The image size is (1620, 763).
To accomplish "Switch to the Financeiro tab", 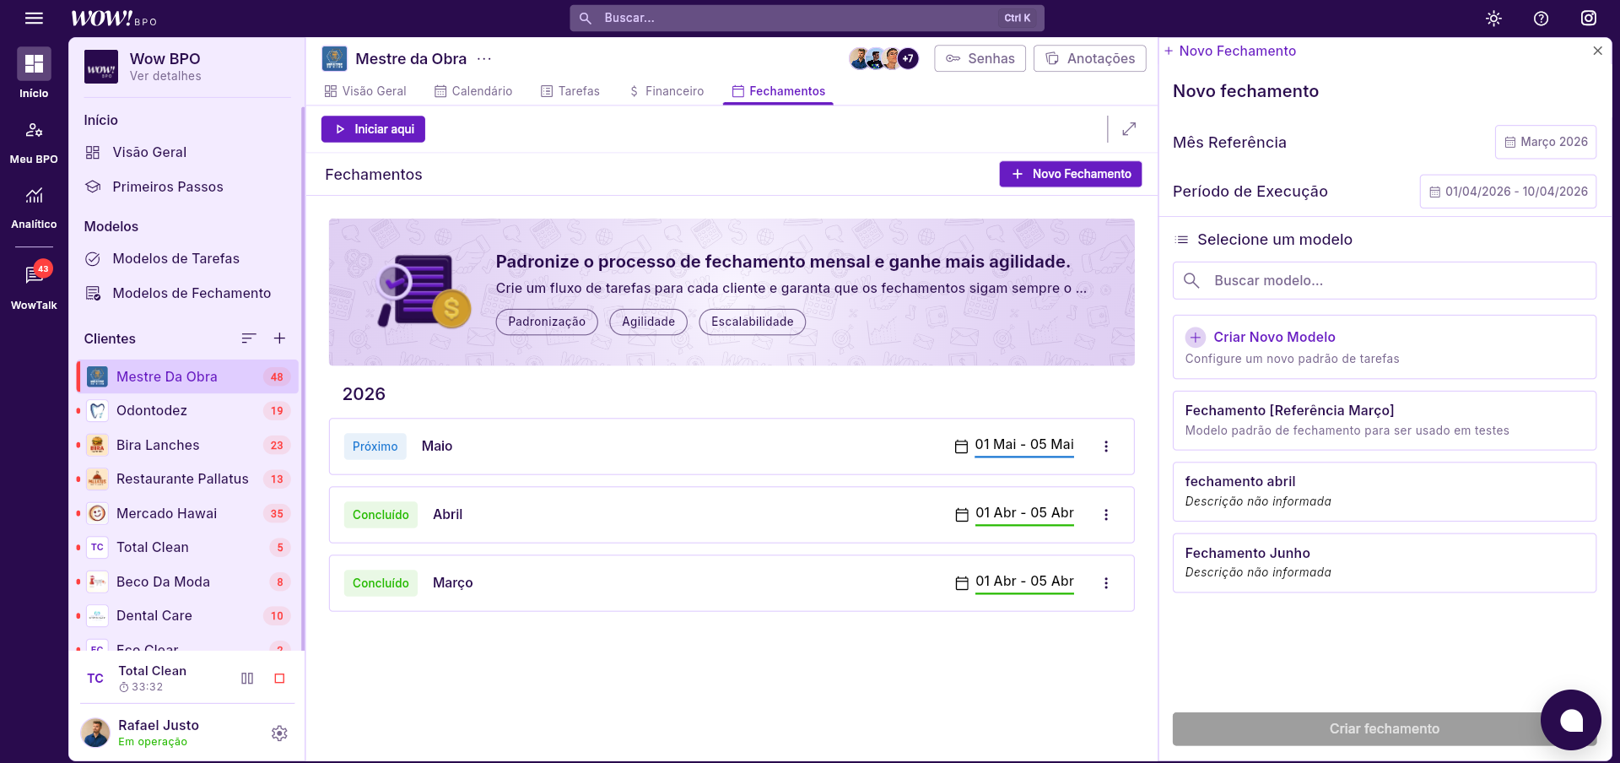I will (x=666, y=91).
